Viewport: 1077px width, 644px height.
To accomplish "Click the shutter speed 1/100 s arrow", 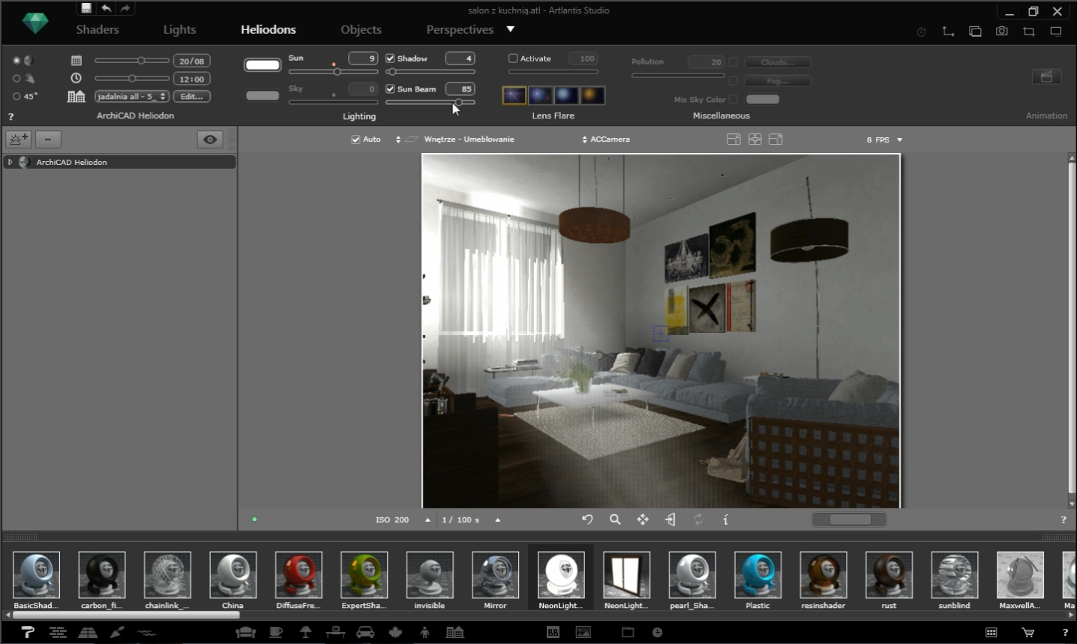I will [x=497, y=520].
